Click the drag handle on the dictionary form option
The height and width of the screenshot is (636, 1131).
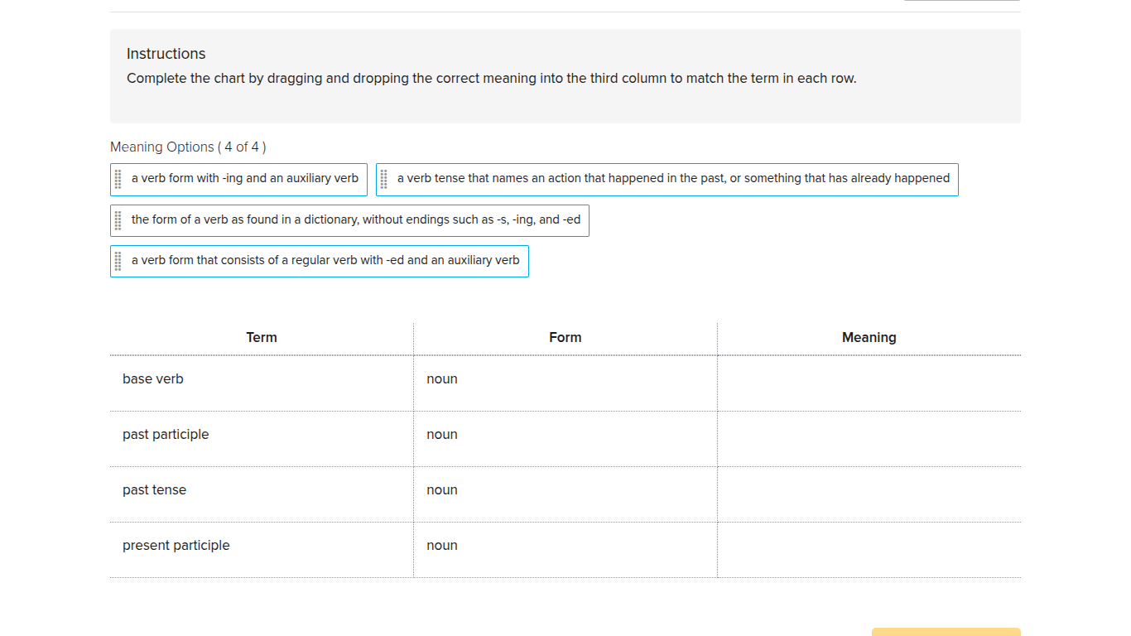click(x=117, y=220)
